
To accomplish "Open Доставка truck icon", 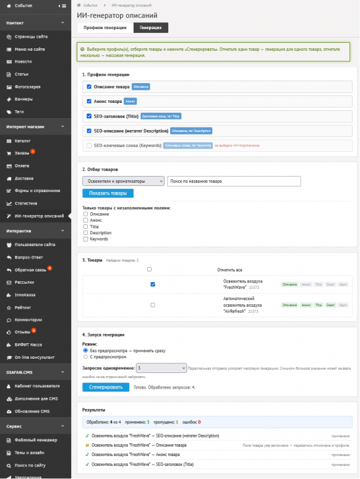I will coord(9,178).
